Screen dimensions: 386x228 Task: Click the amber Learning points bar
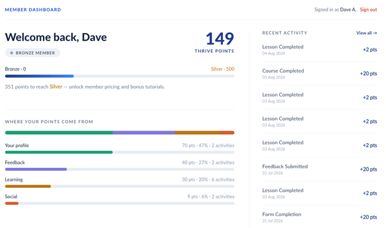[x=28, y=186]
